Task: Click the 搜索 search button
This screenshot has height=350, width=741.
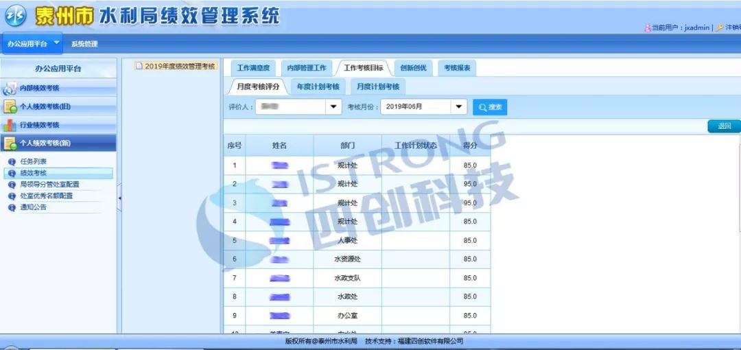Action: [490, 107]
